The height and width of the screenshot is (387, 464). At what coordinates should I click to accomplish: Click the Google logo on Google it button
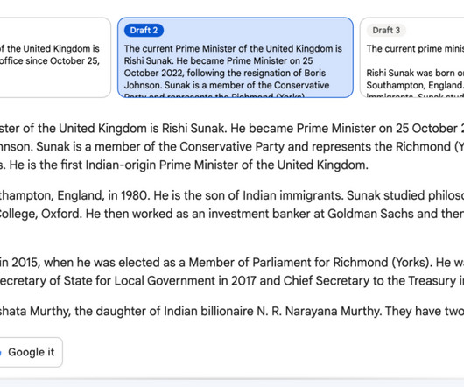1,352
